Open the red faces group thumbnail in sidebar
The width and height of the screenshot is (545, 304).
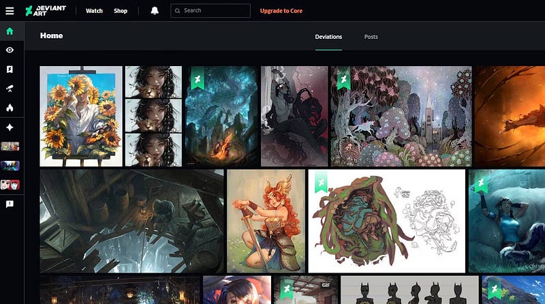click(10, 185)
